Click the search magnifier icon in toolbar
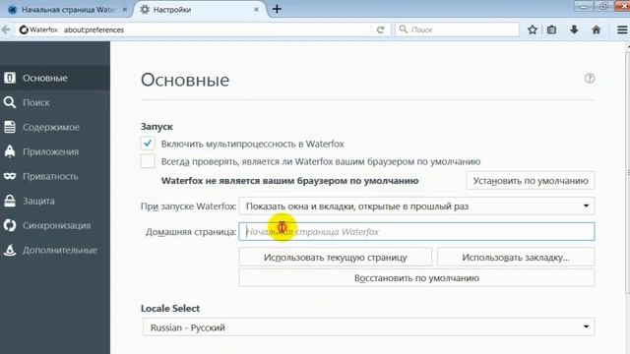Viewport: 630px width, 354px height. point(403,29)
